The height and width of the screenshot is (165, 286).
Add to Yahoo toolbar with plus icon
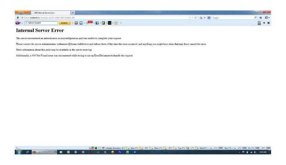[264, 23]
